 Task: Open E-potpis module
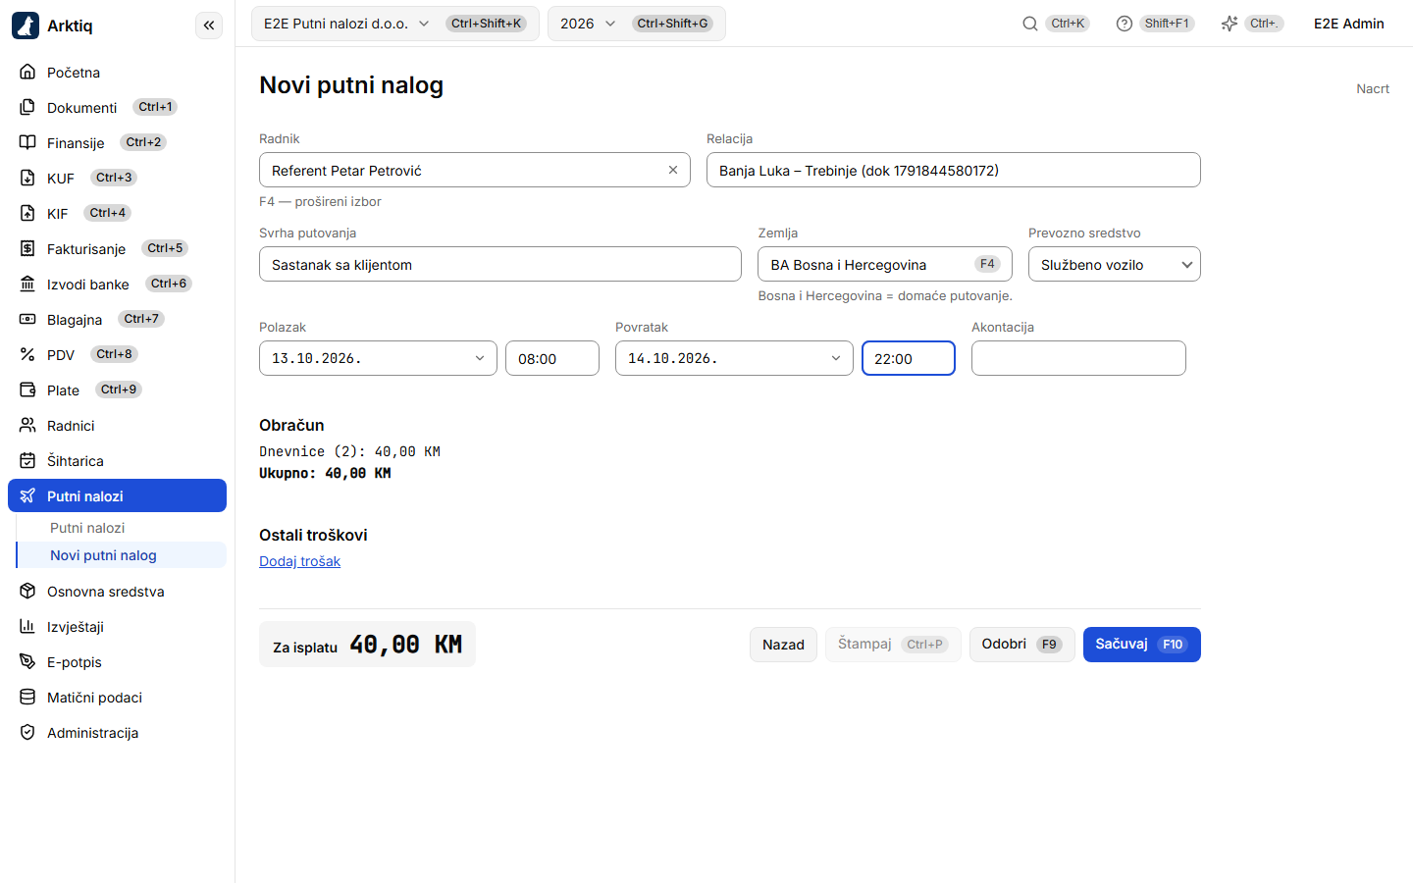(x=117, y=662)
